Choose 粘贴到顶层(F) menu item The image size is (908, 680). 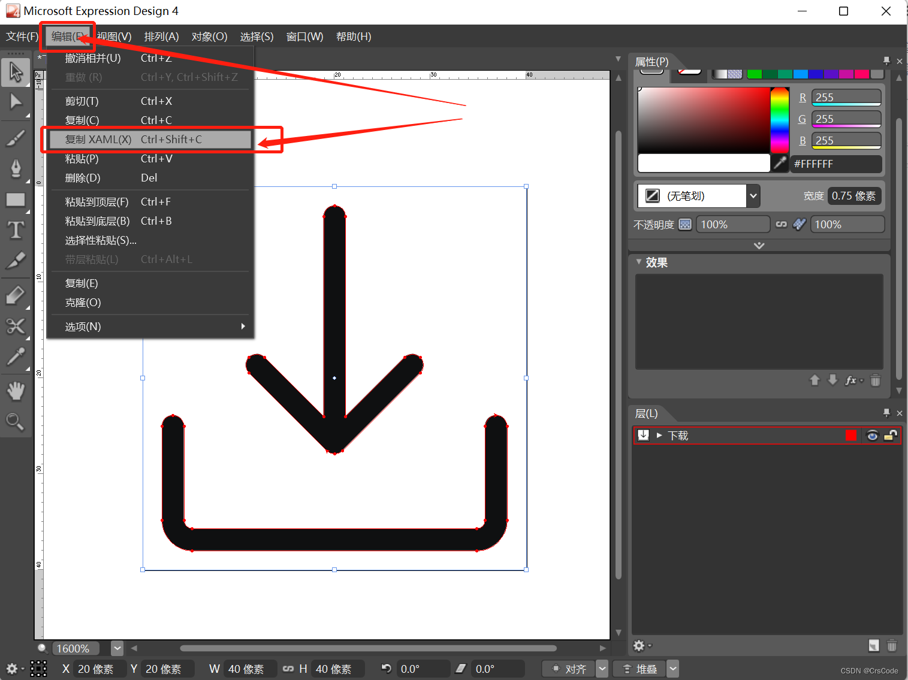150,202
